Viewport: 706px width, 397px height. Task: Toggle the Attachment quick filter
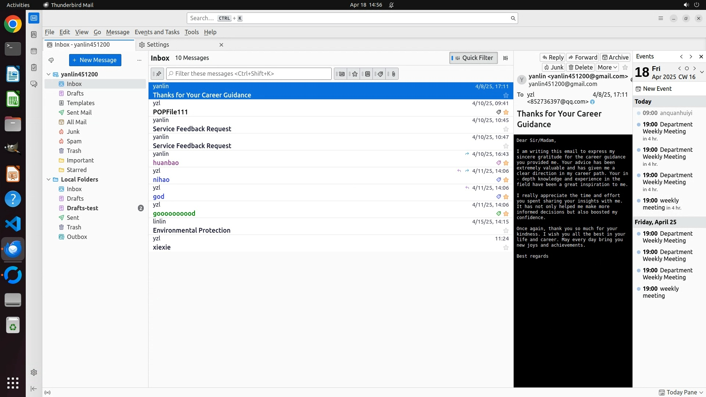[393, 74]
